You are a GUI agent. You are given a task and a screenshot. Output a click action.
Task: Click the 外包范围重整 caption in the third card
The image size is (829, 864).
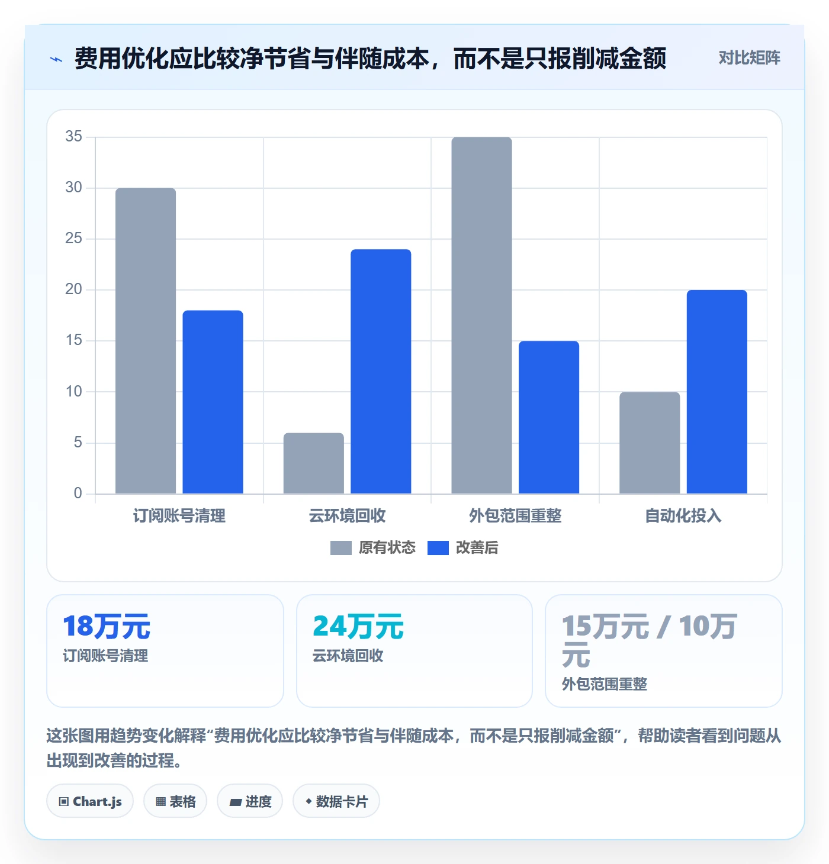(x=604, y=684)
